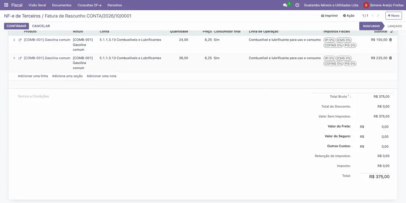The height and width of the screenshot is (203, 406).
Task: Select the Lançado status stage
Action: click(x=395, y=26)
